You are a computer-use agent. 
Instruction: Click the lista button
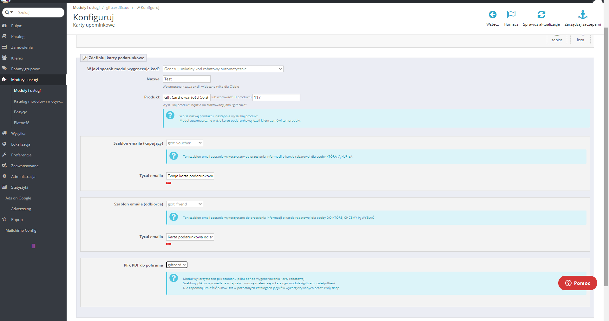(580, 39)
